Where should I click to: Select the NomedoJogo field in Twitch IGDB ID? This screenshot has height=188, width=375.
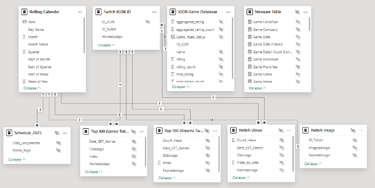(x=112, y=37)
